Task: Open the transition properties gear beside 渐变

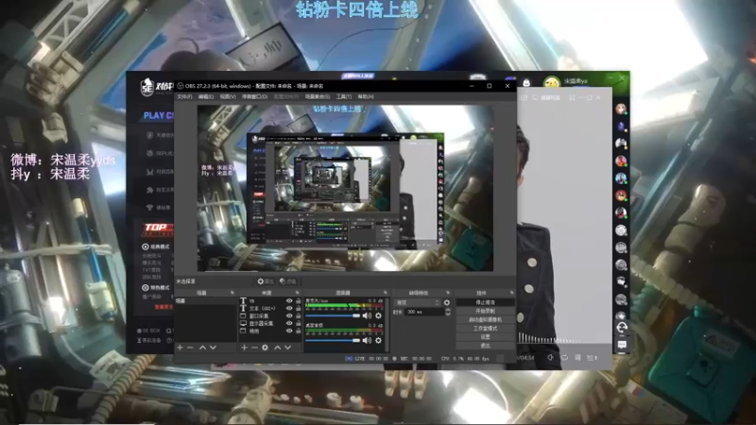Action: pyautogui.click(x=447, y=302)
